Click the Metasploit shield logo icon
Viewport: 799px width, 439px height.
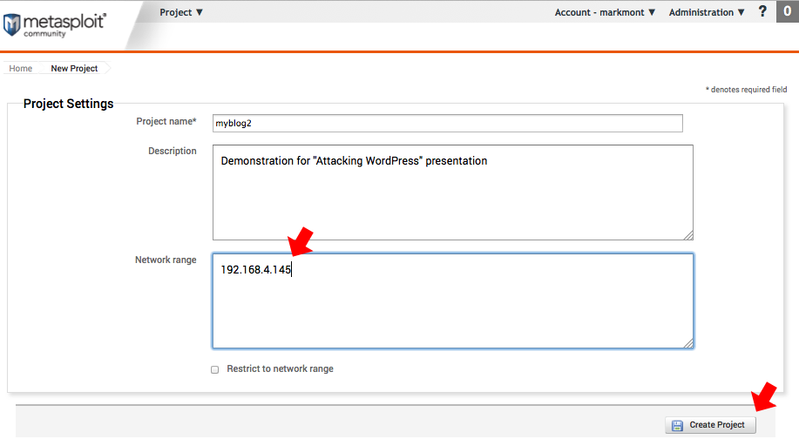click(12, 24)
